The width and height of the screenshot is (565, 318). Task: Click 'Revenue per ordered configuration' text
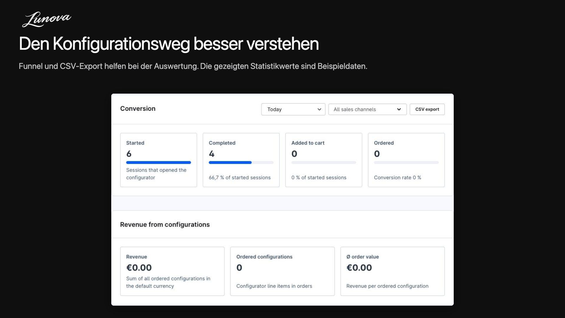387,286
